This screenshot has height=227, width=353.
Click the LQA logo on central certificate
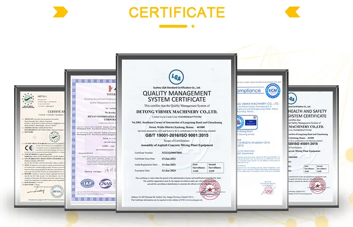pyautogui.click(x=176, y=77)
